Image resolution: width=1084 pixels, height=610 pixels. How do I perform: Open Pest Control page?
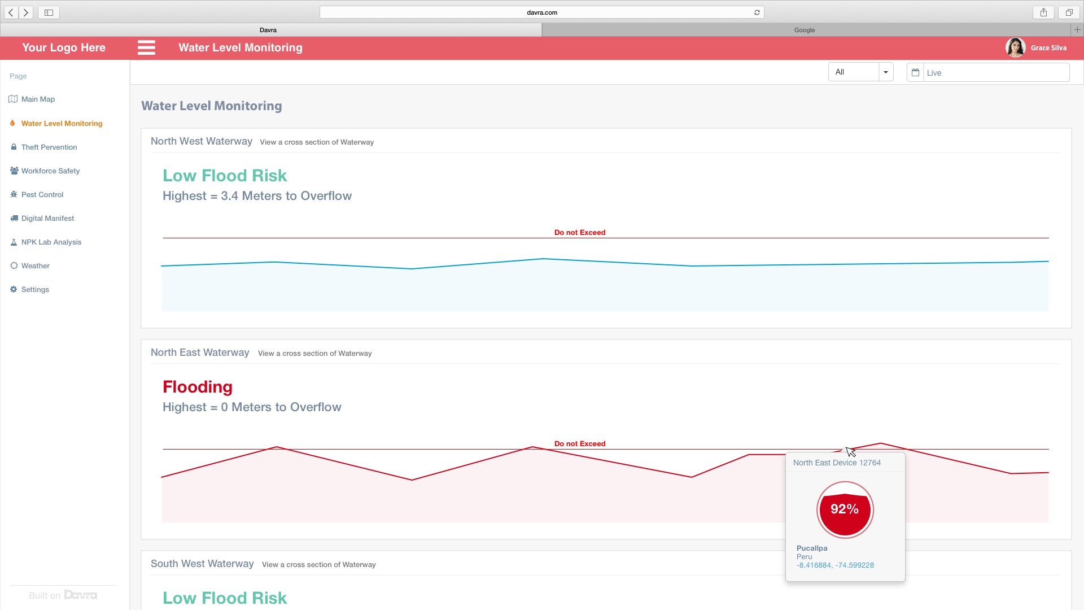coord(42,194)
